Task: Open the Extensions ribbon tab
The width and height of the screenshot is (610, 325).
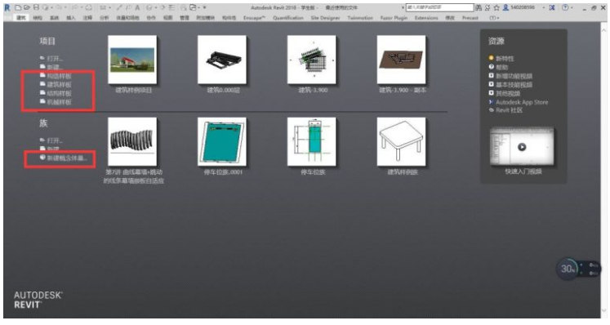Action: [x=426, y=18]
